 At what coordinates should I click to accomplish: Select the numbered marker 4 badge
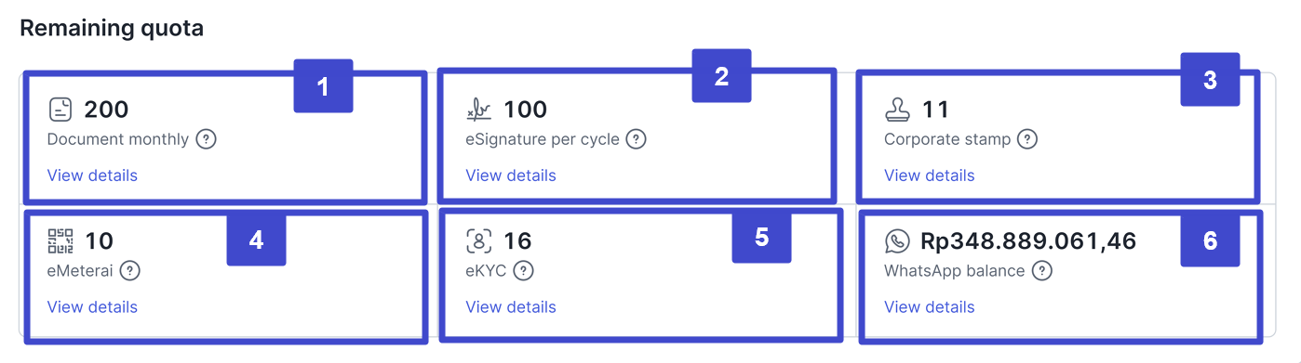point(256,240)
